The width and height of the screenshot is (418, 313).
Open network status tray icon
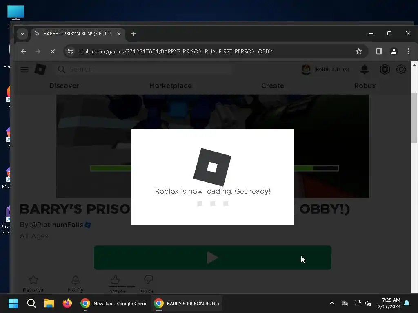coord(358,303)
